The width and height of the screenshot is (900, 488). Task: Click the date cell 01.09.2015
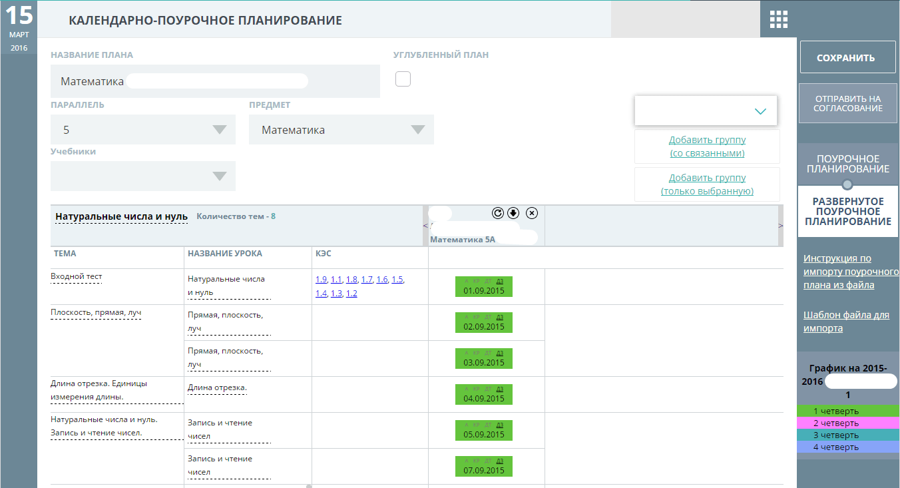(x=484, y=287)
